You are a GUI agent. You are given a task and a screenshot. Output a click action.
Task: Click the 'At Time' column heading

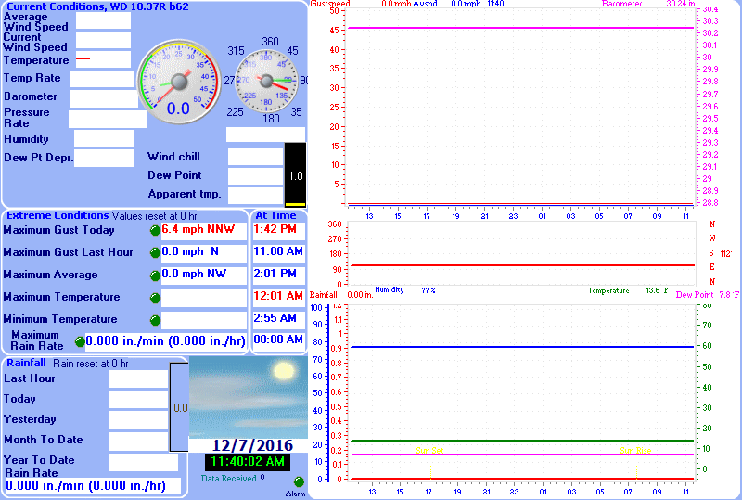point(275,215)
